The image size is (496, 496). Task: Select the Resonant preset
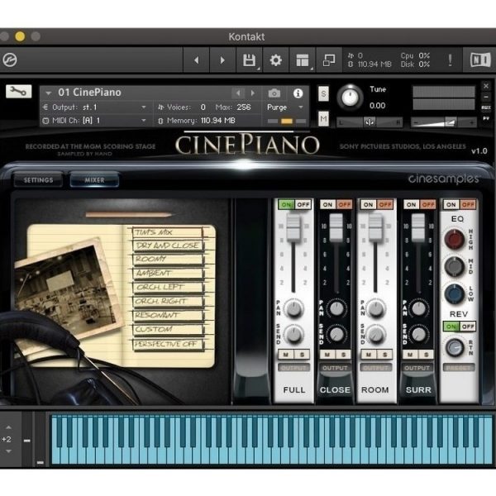[x=168, y=316]
